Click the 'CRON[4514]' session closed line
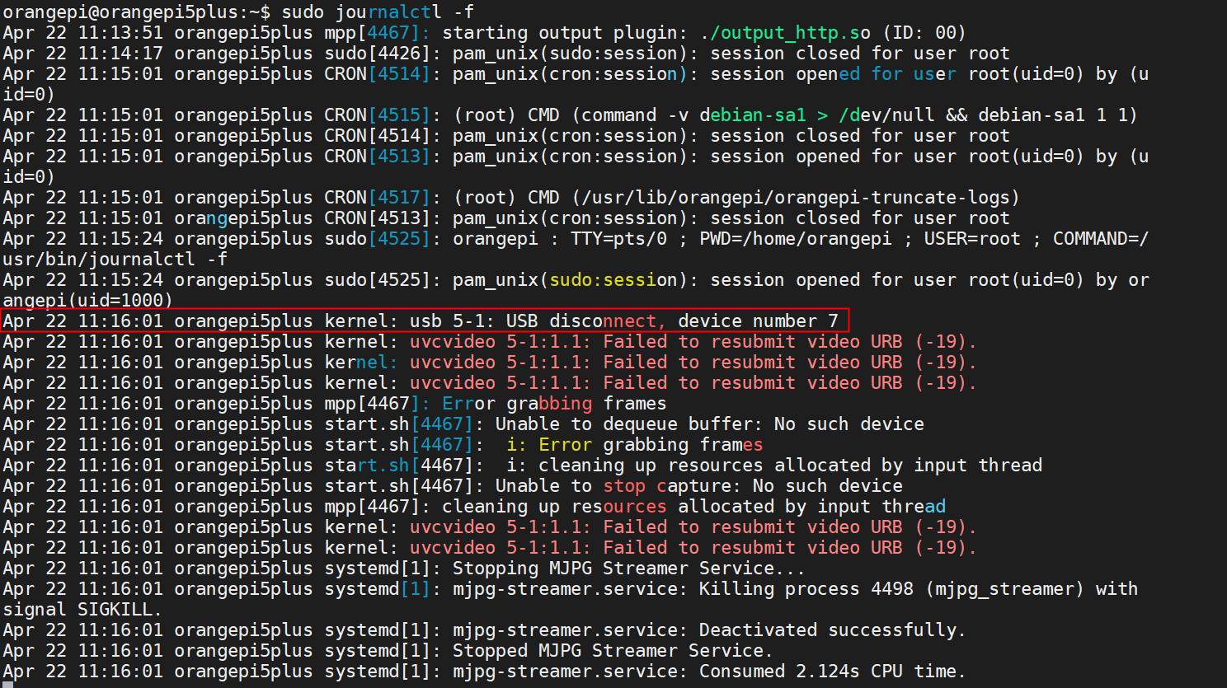 tap(506, 136)
